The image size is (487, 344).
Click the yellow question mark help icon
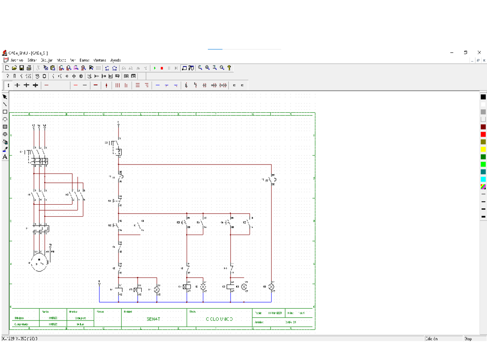coord(229,68)
